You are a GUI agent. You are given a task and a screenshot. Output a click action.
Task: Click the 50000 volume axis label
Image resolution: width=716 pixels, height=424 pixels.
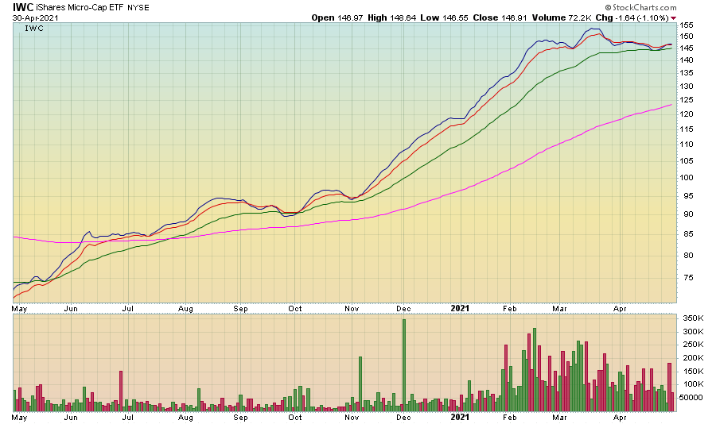click(x=692, y=398)
